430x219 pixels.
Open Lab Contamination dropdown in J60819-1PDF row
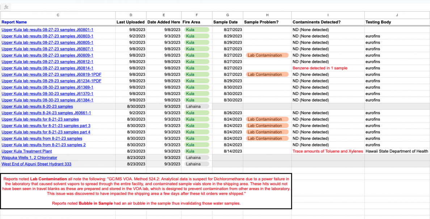267,74
